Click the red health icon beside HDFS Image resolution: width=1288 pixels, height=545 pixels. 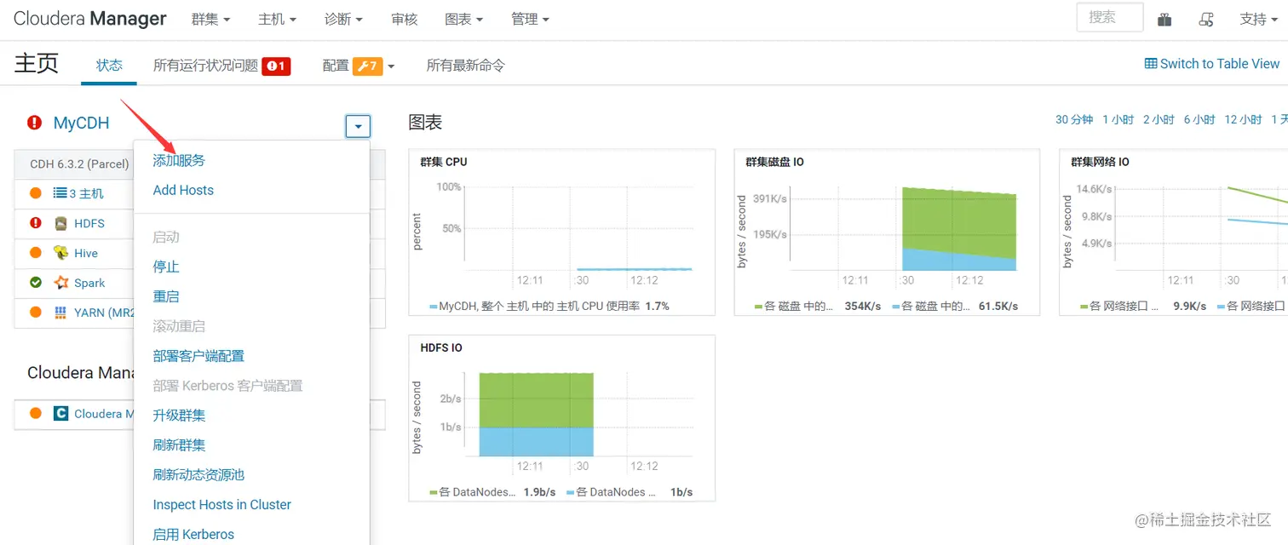36,223
